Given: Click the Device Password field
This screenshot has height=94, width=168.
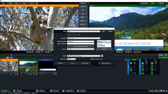Looking at the screenshot, I should [x=81, y=44].
